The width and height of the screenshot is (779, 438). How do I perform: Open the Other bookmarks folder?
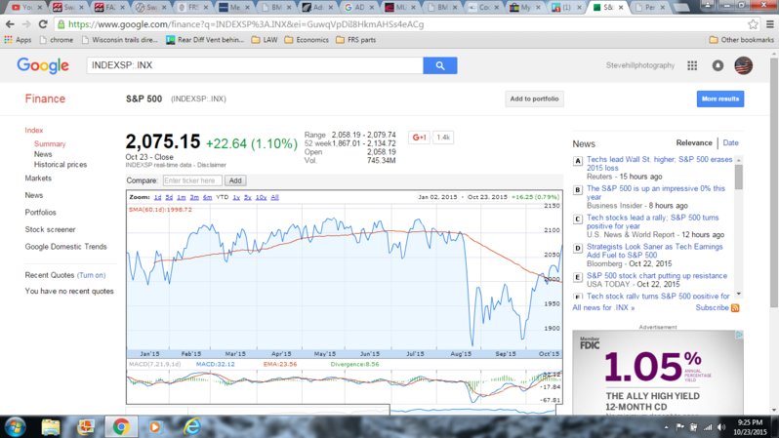[x=742, y=40]
